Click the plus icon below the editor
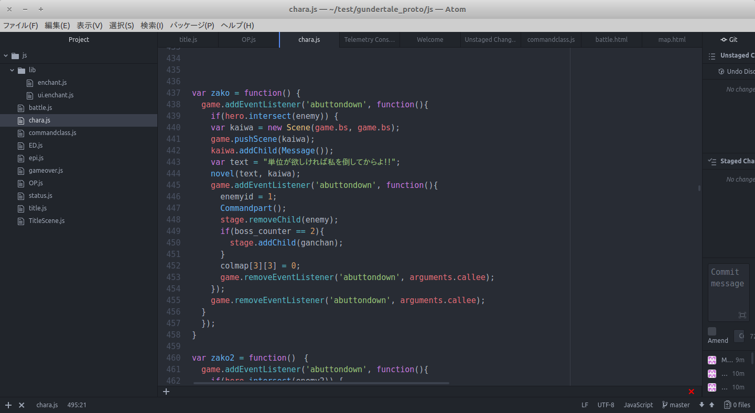The width and height of the screenshot is (755, 413). click(166, 391)
